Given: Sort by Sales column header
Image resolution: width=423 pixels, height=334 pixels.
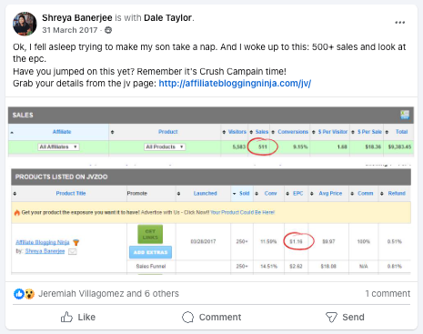Looking at the screenshot, I should click(262, 132).
